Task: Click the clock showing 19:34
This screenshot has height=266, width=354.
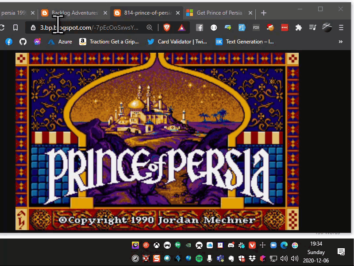Action: [x=316, y=244]
